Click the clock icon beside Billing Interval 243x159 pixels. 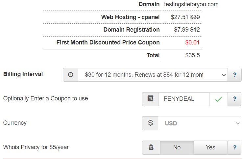click(70, 75)
